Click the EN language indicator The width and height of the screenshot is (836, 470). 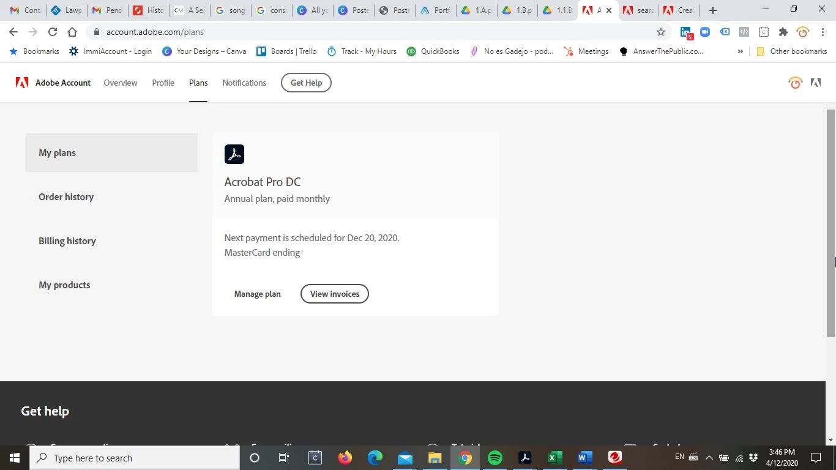tap(679, 457)
